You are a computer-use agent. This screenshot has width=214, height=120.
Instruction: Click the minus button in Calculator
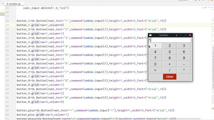pyautogui.click(x=184, y=64)
